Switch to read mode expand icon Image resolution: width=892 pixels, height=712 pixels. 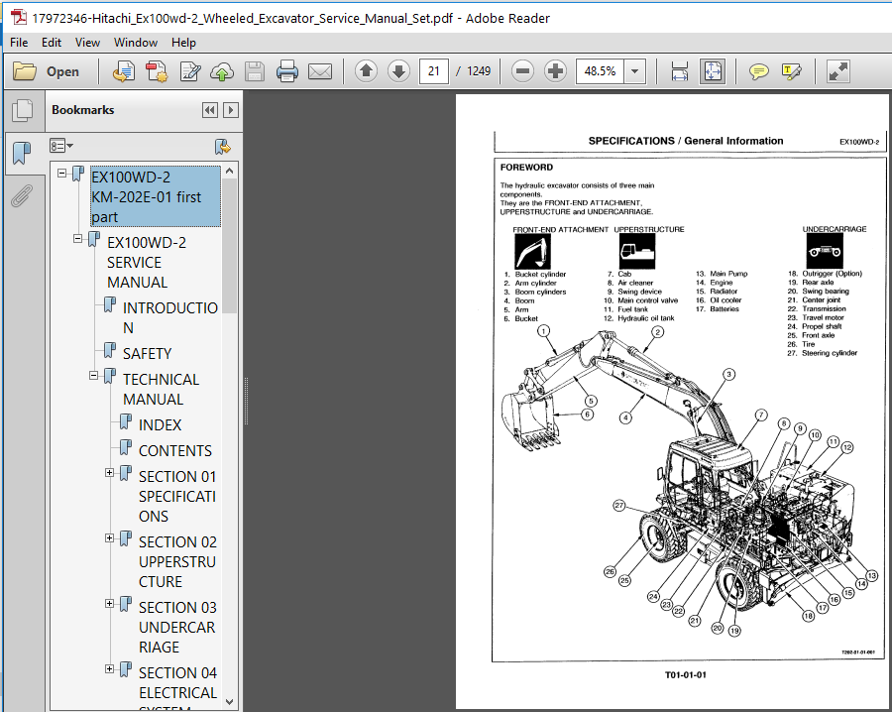point(837,71)
